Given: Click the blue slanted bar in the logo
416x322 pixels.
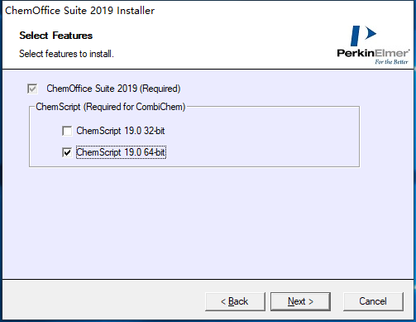Looking at the screenshot, I should 355,36.
